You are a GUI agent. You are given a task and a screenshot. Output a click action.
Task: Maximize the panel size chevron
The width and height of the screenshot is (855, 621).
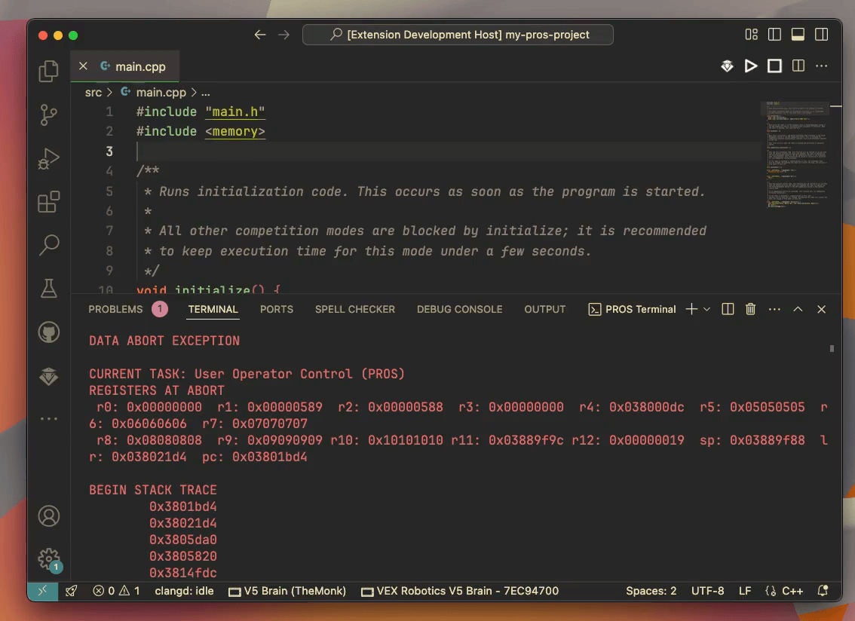(798, 309)
